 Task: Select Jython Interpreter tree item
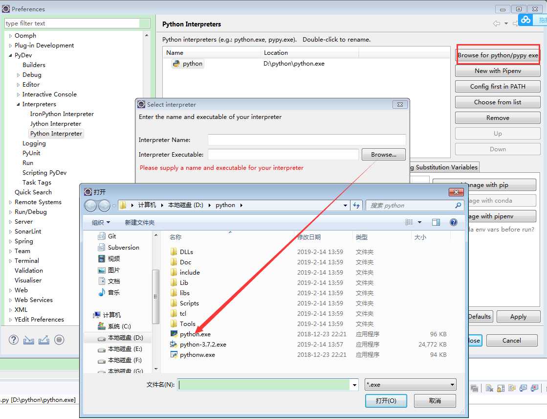(x=55, y=124)
